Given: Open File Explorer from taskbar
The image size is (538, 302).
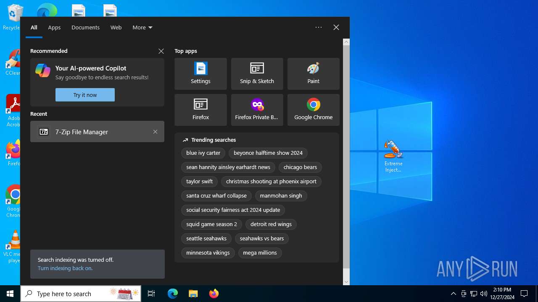Looking at the screenshot, I should tap(193, 294).
